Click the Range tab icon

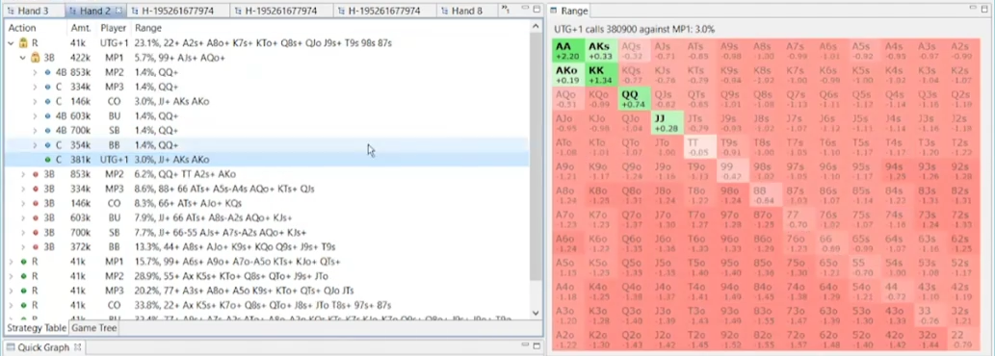(x=554, y=11)
